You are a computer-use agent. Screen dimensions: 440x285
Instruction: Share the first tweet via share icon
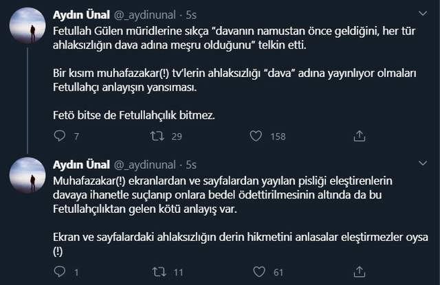tap(359, 137)
